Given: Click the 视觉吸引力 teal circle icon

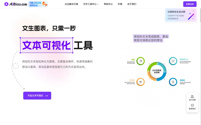Looking at the screenshot, I should tap(173, 61).
